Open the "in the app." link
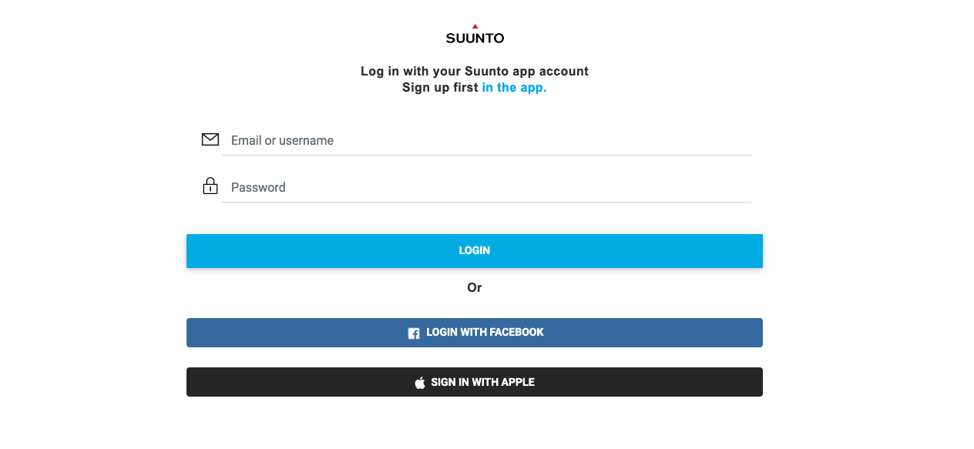Viewport: 974px width, 449px height. click(x=514, y=88)
